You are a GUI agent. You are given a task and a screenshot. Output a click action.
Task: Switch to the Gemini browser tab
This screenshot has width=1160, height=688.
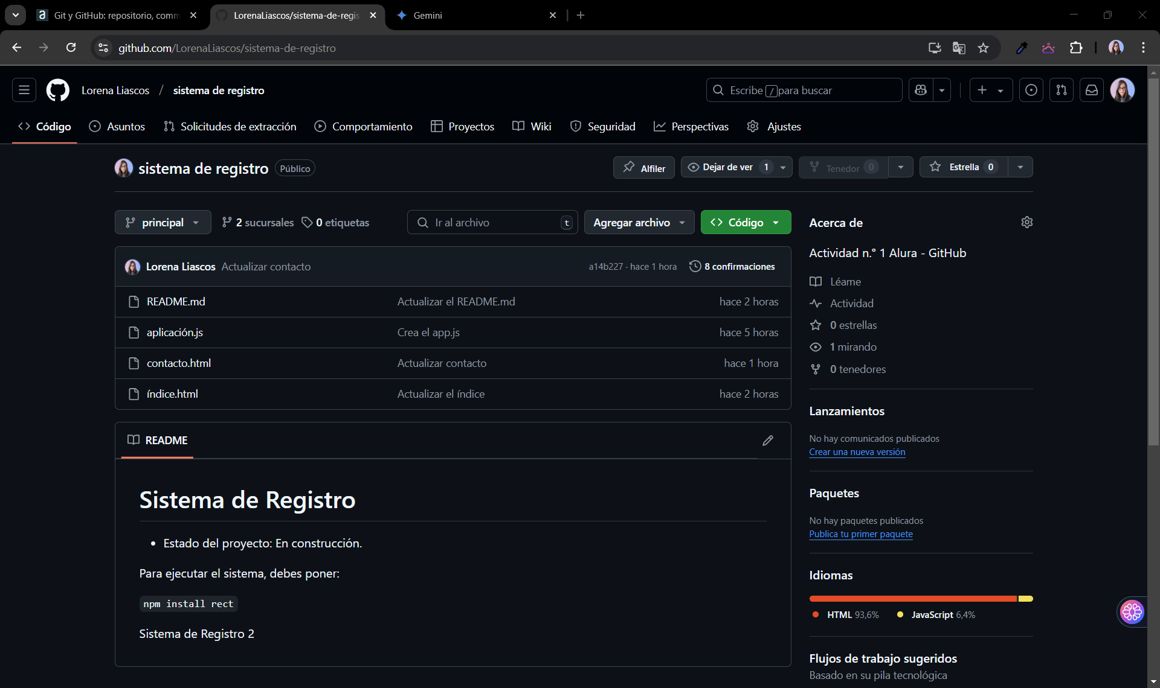point(477,15)
